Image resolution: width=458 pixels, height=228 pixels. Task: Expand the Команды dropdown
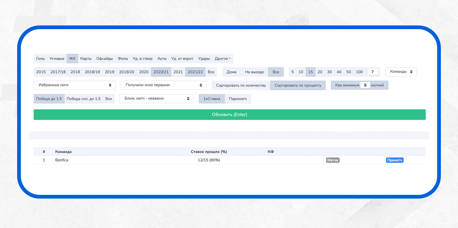pos(401,72)
